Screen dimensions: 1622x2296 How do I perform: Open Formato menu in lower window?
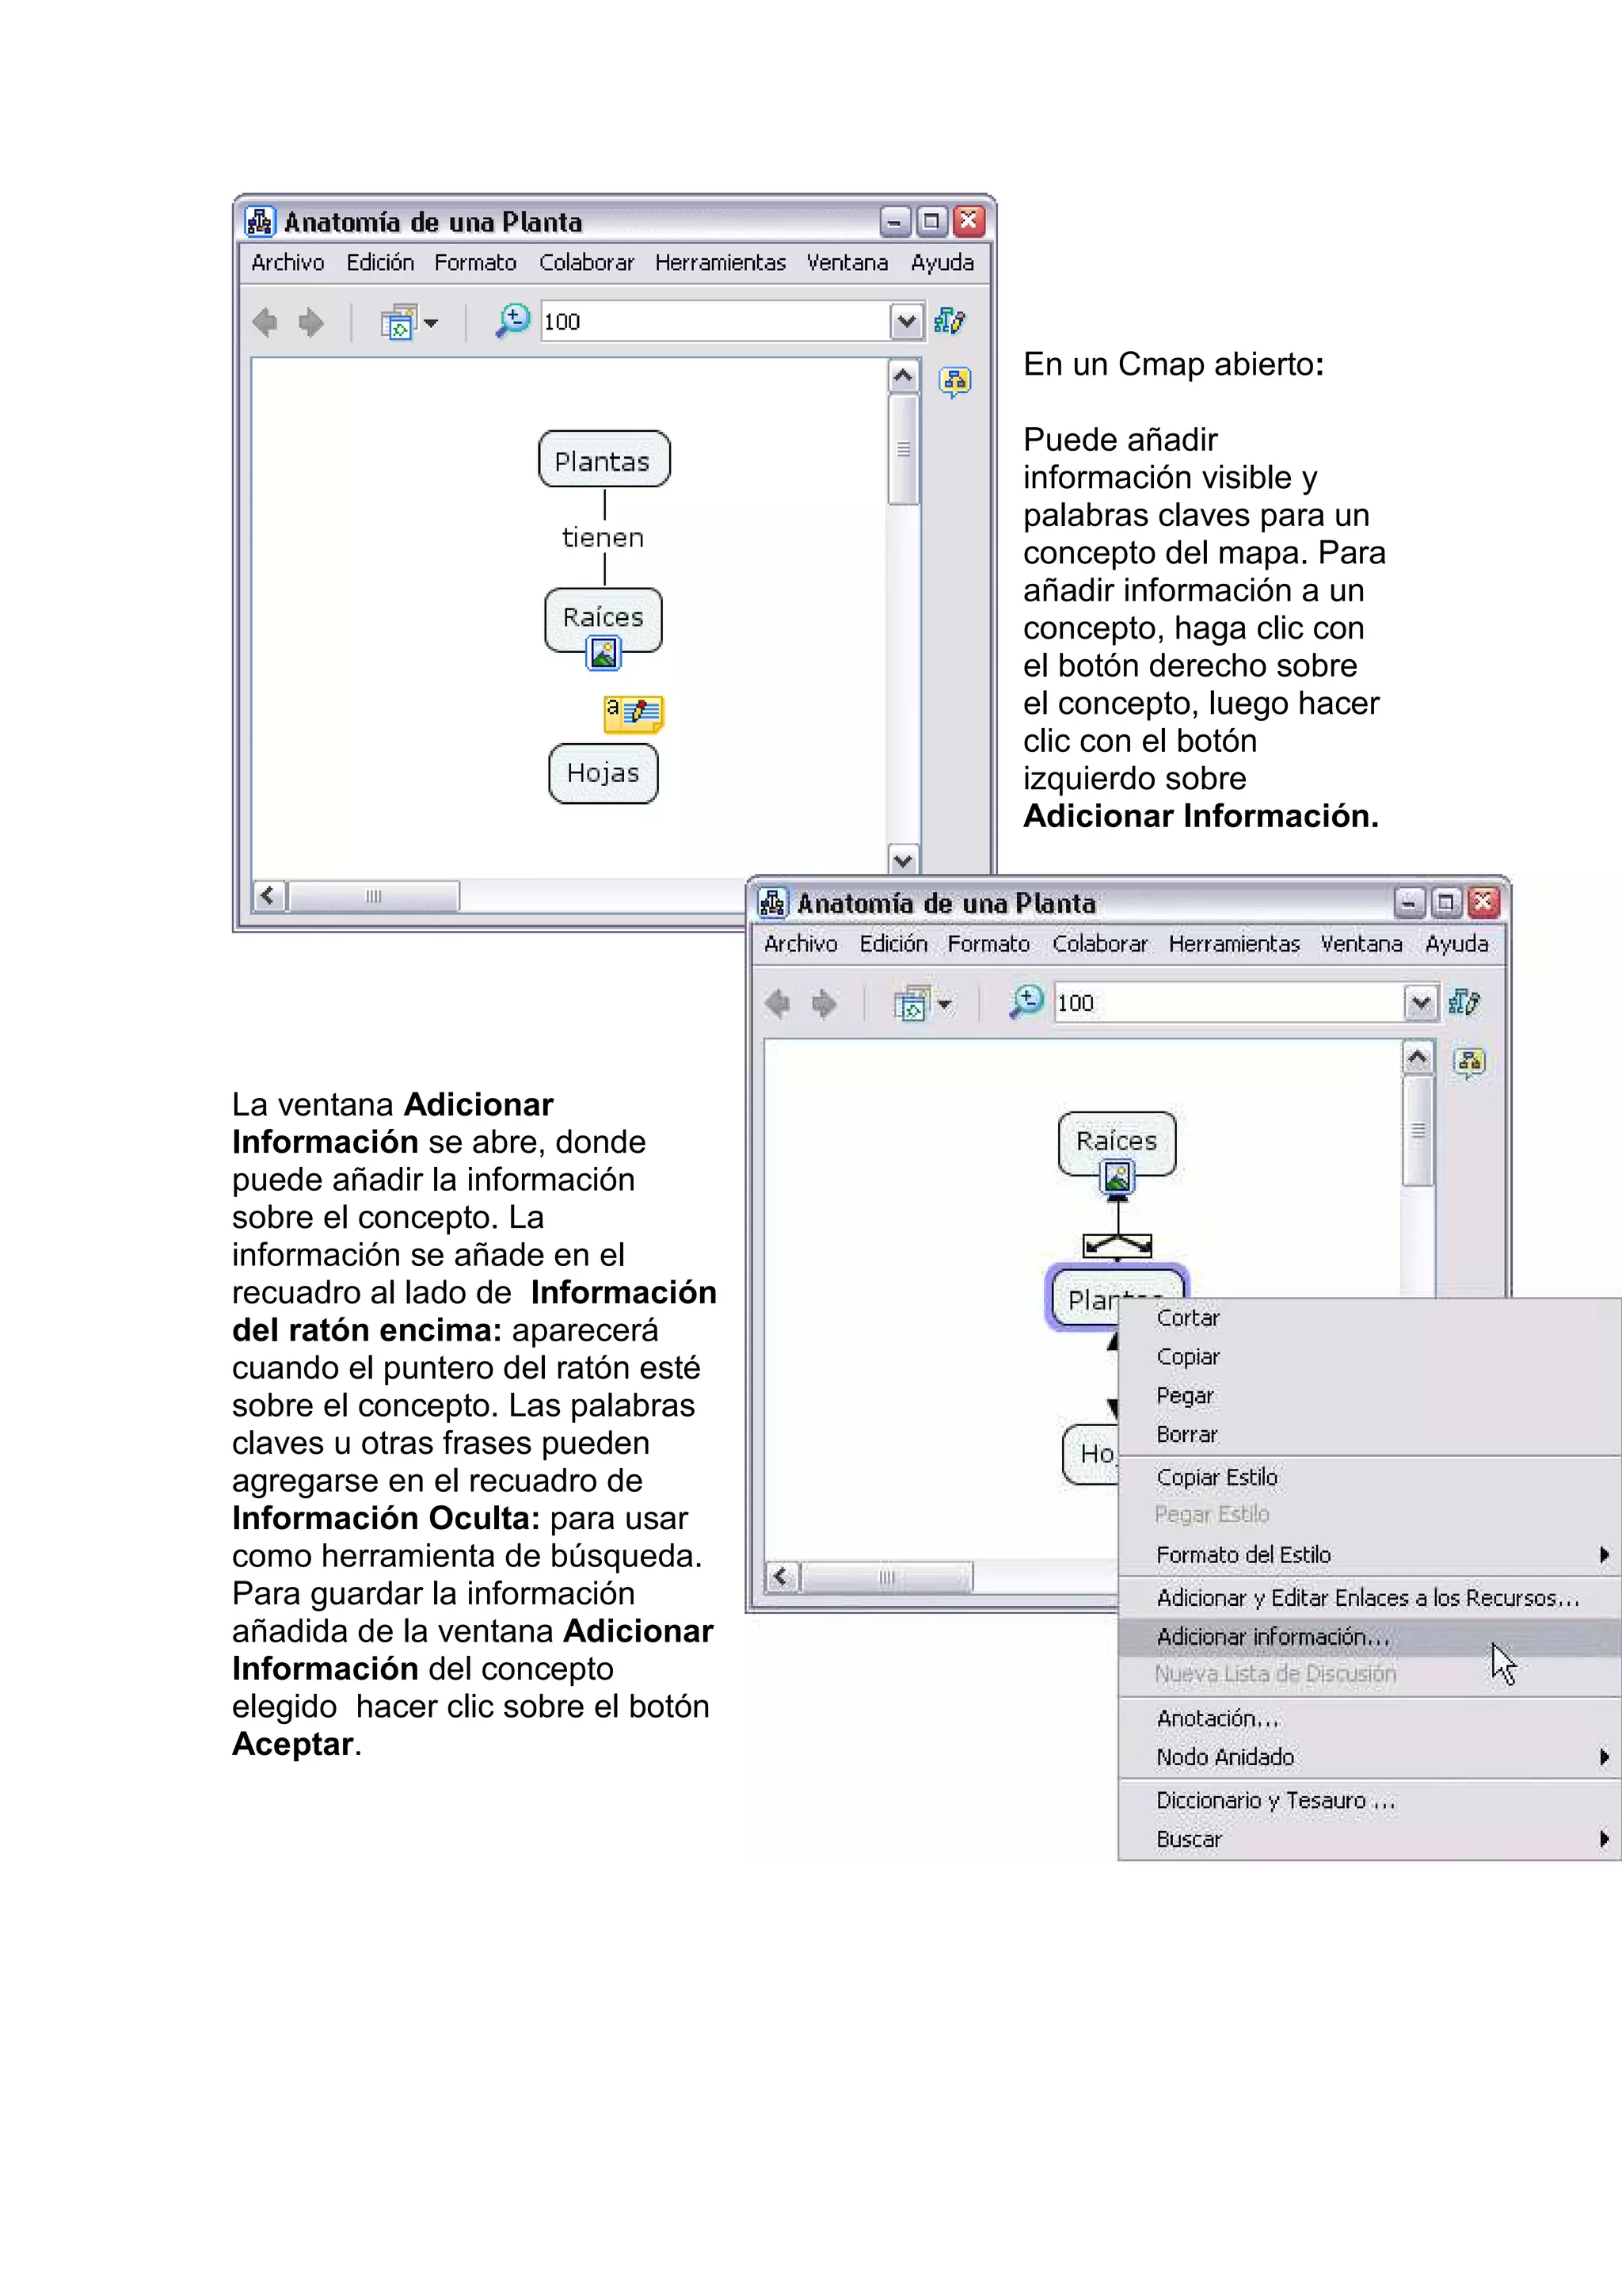pyautogui.click(x=988, y=944)
